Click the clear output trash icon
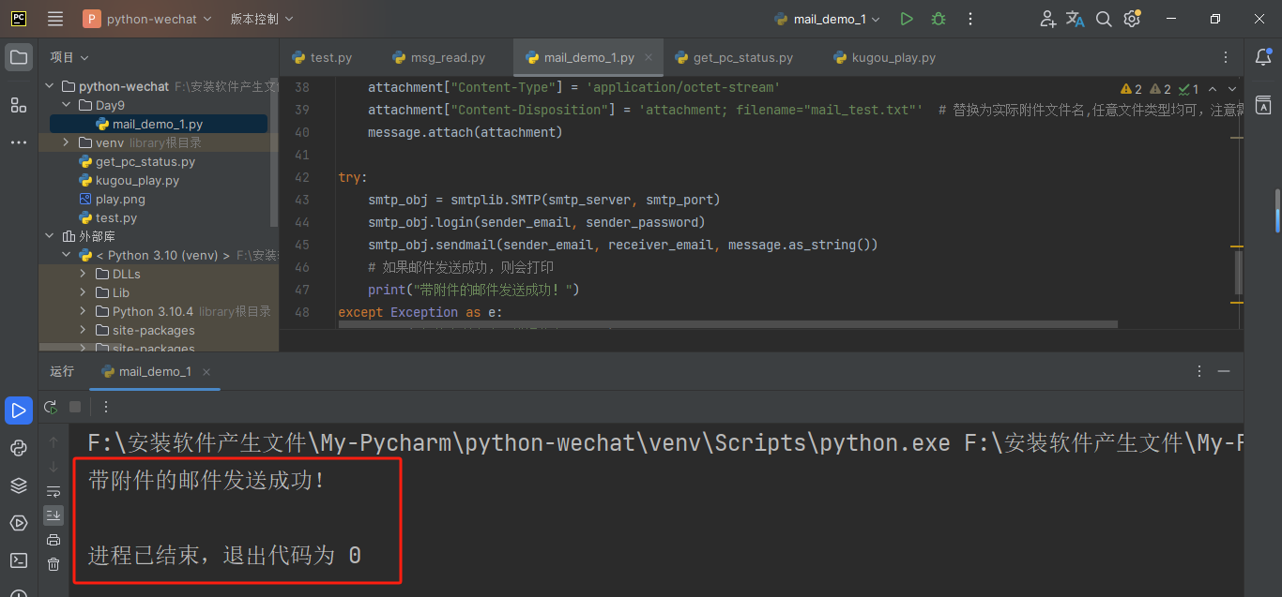The width and height of the screenshot is (1282, 597). (53, 563)
